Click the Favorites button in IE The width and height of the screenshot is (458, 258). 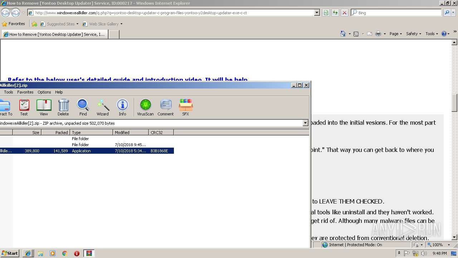tap(13, 24)
